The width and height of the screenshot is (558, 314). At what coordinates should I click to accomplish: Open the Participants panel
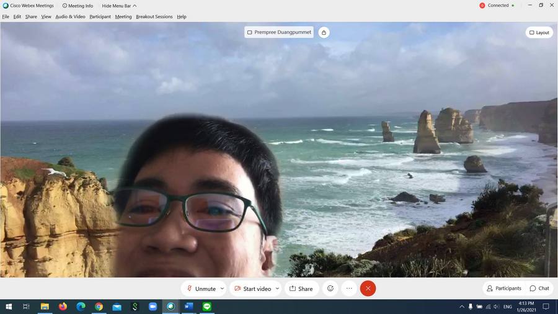(503, 289)
